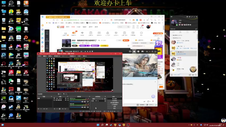Open the File menu in OBS
Viewport: 226px width, 127px height.
coord(40,56)
